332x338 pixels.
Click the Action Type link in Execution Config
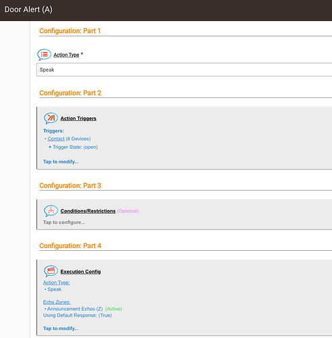[57, 283]
